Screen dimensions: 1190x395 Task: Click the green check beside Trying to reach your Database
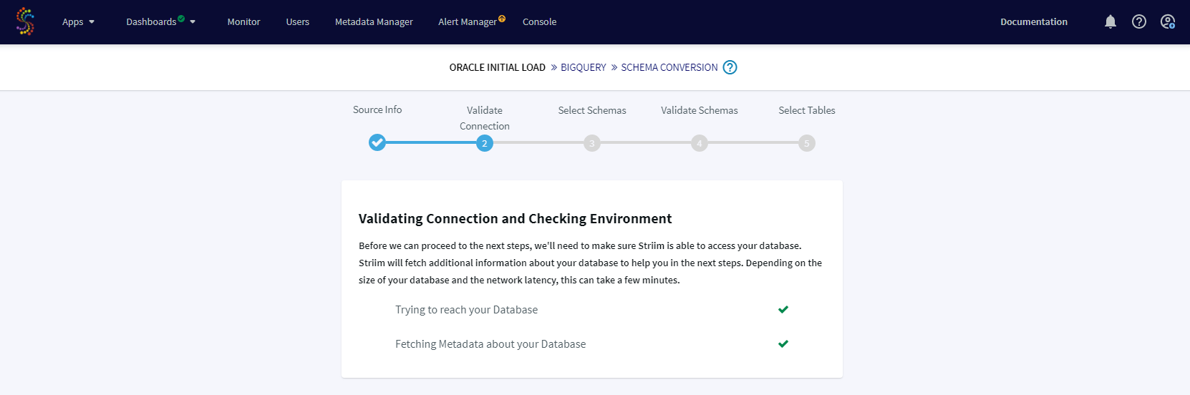[x=783, y=310]
